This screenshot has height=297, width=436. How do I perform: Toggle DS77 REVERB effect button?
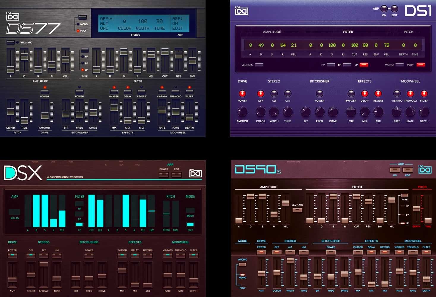pyautogui.click(x=141, y=92)
